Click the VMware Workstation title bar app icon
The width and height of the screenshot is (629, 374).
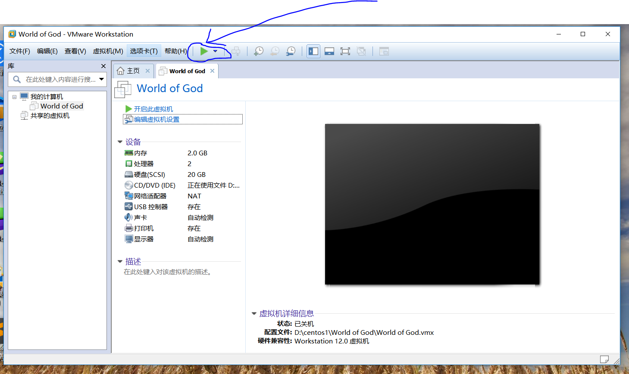pos(12,34)
